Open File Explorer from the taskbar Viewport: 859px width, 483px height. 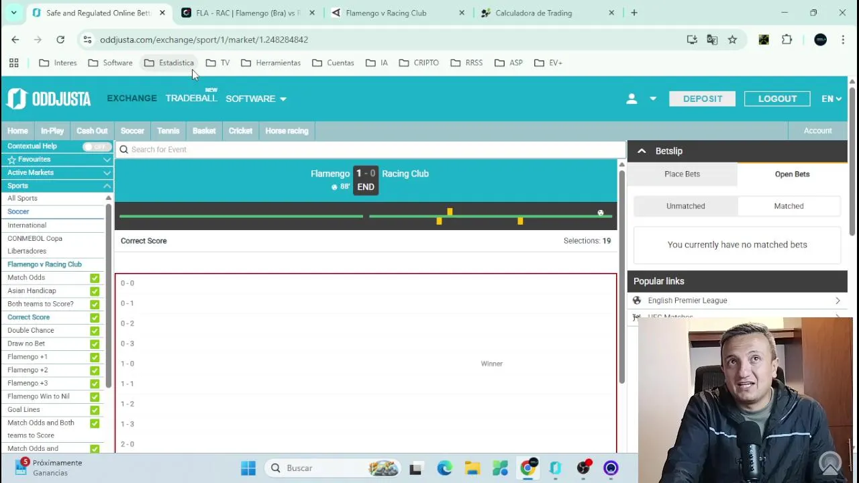472,468
